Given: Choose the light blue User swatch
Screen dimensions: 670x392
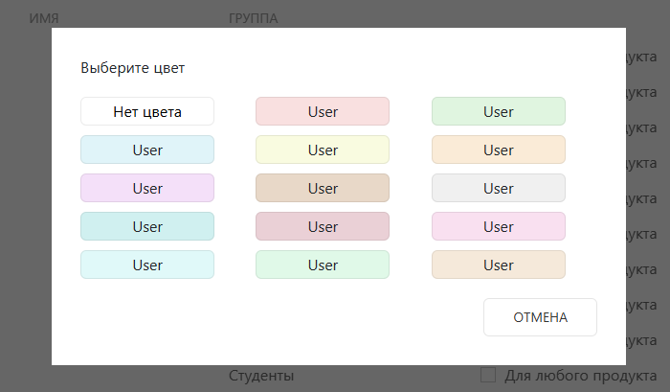Looking at the screenshot, I should [x=147, y=150].
